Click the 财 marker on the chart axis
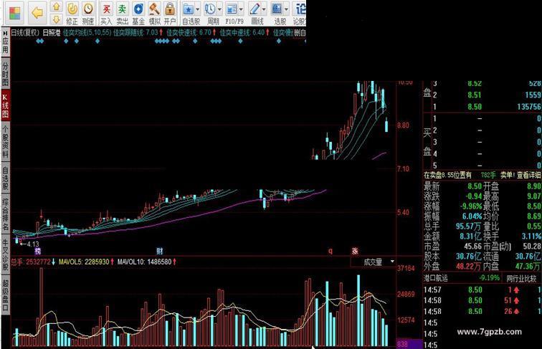This screenshot has width=542, height=349. tap(159, 251)
